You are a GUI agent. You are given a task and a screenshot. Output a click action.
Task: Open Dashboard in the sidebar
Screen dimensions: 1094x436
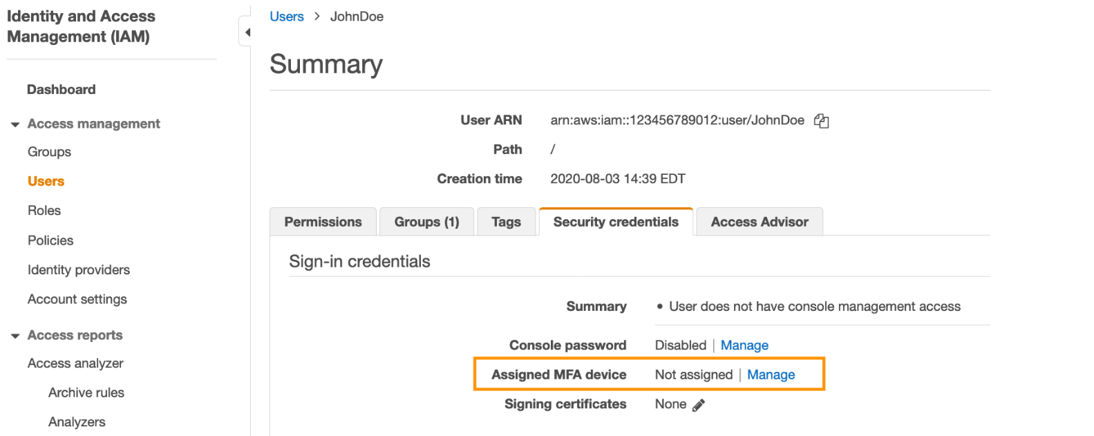tap(62, 89)
